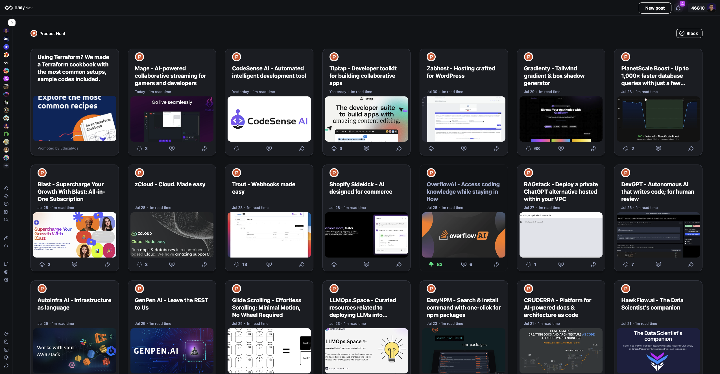720x374 pixels.
Task: Open Best discussions comment icon in sidebar
Action: 6,204
